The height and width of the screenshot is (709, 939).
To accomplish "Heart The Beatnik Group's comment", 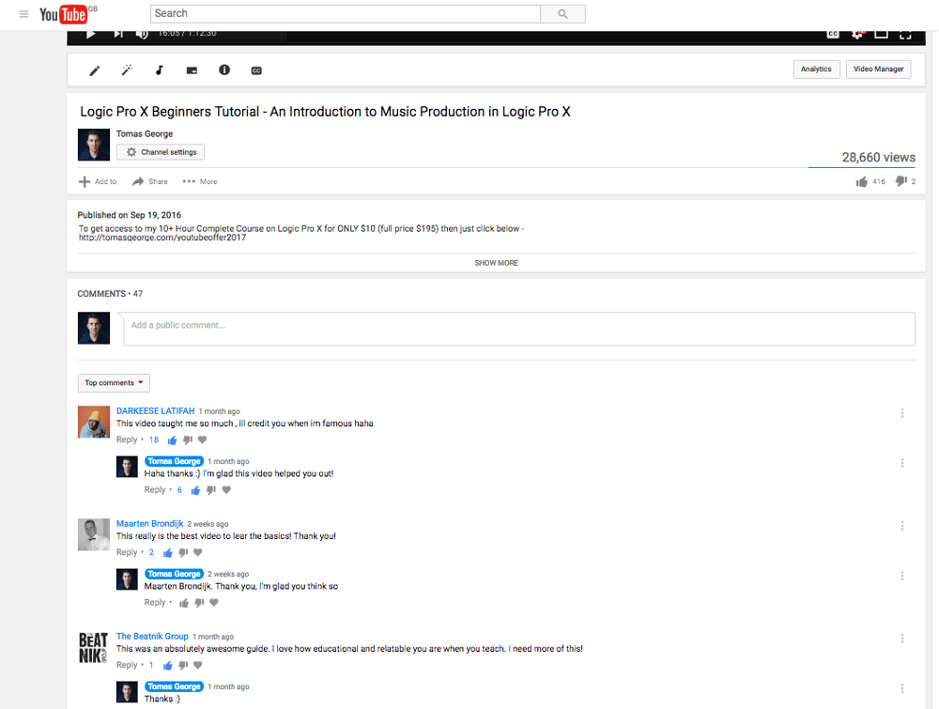I will coord(198,665).
